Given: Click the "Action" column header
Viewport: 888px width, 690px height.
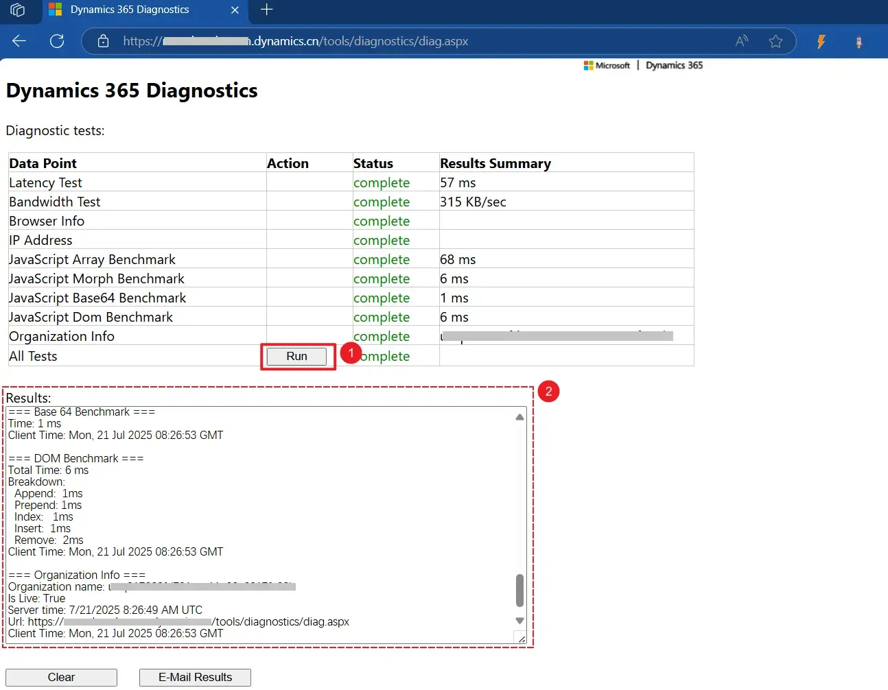Looking at the screenshot, I should [x=288, y=163].
